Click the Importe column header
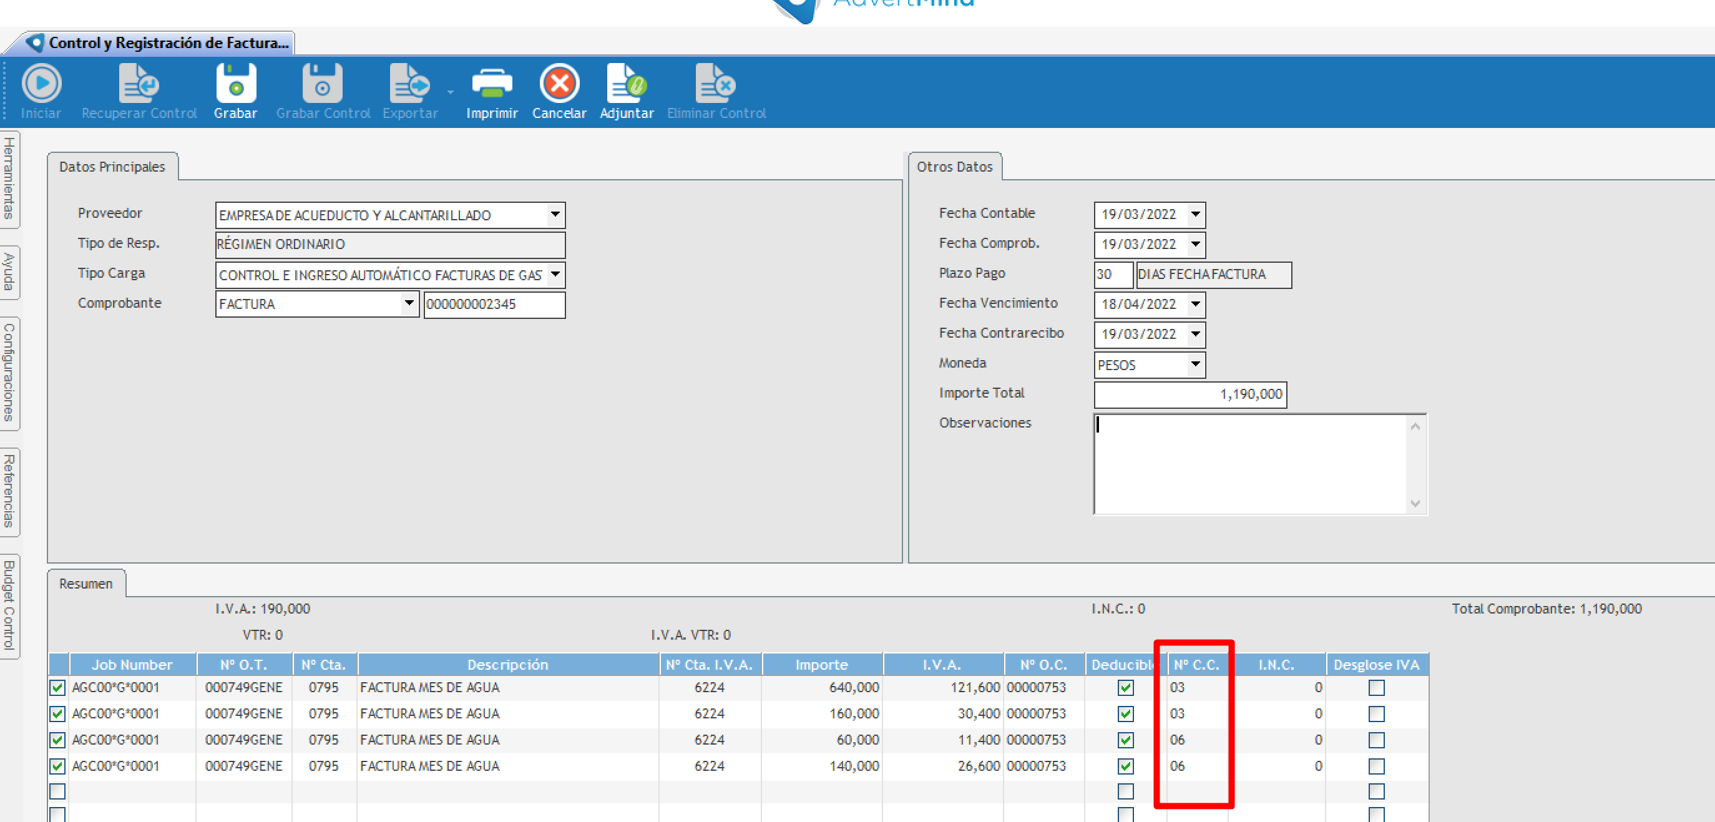 coord(821,664)
